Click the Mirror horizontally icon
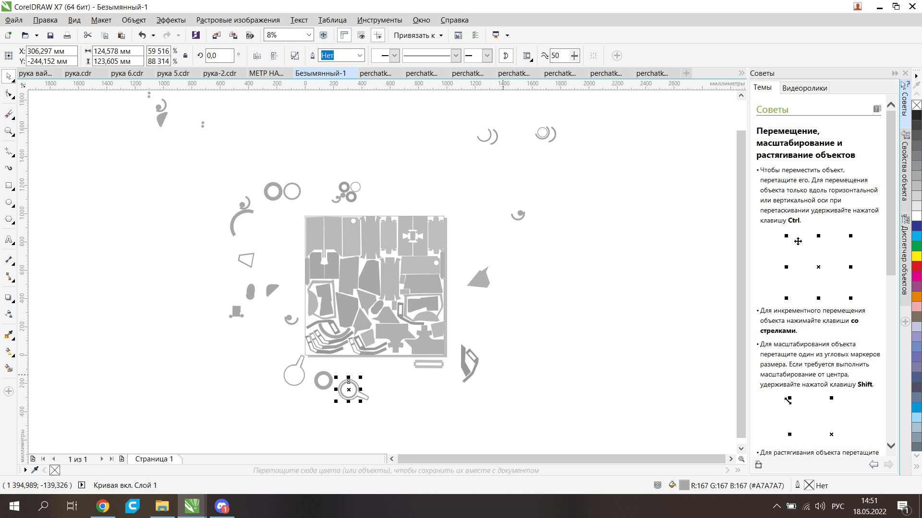Image resolution: width=922 pixels, height=518 pixels. pyautogui.click(x=257, y=56)
